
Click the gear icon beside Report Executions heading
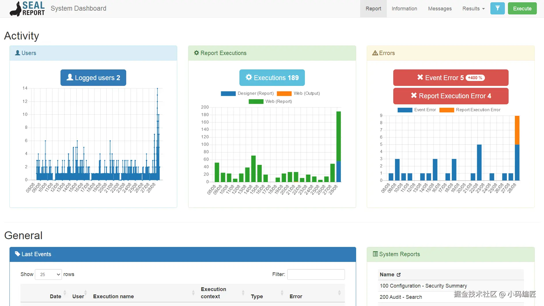(x=197, y=53)
